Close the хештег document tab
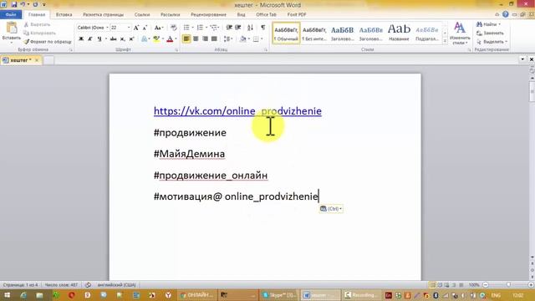The image size is (535, 301). click(37, 60)
